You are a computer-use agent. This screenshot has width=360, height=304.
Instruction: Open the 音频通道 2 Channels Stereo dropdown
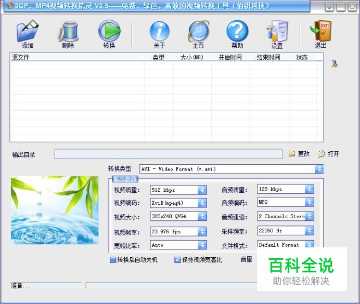[309, 216]
